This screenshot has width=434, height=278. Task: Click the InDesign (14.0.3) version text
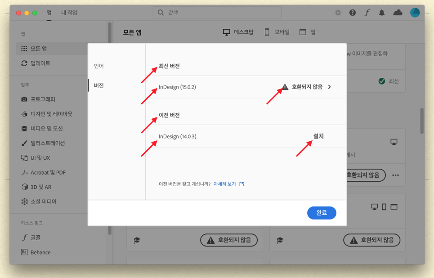pos(177,136)
